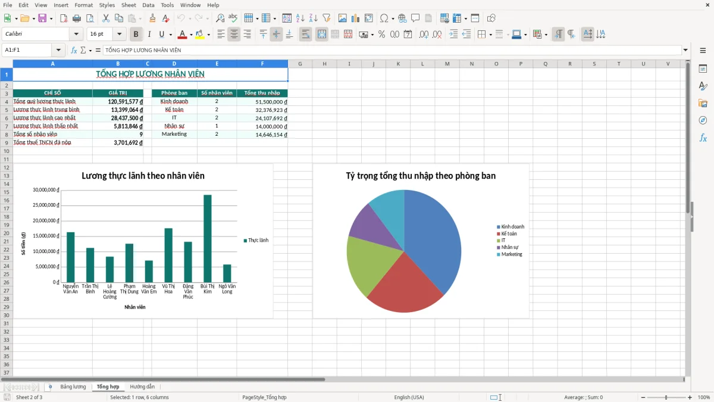Open the Draw functions shapes icon
714x402 pixels.
[491, 18]
